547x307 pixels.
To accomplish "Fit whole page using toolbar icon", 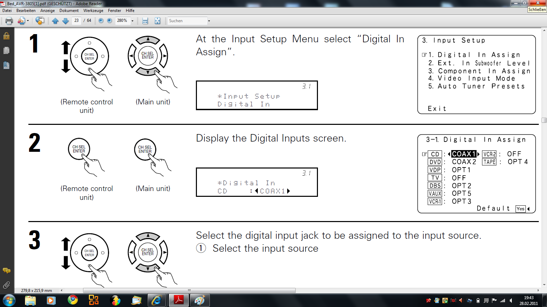I will coord(157,21).
